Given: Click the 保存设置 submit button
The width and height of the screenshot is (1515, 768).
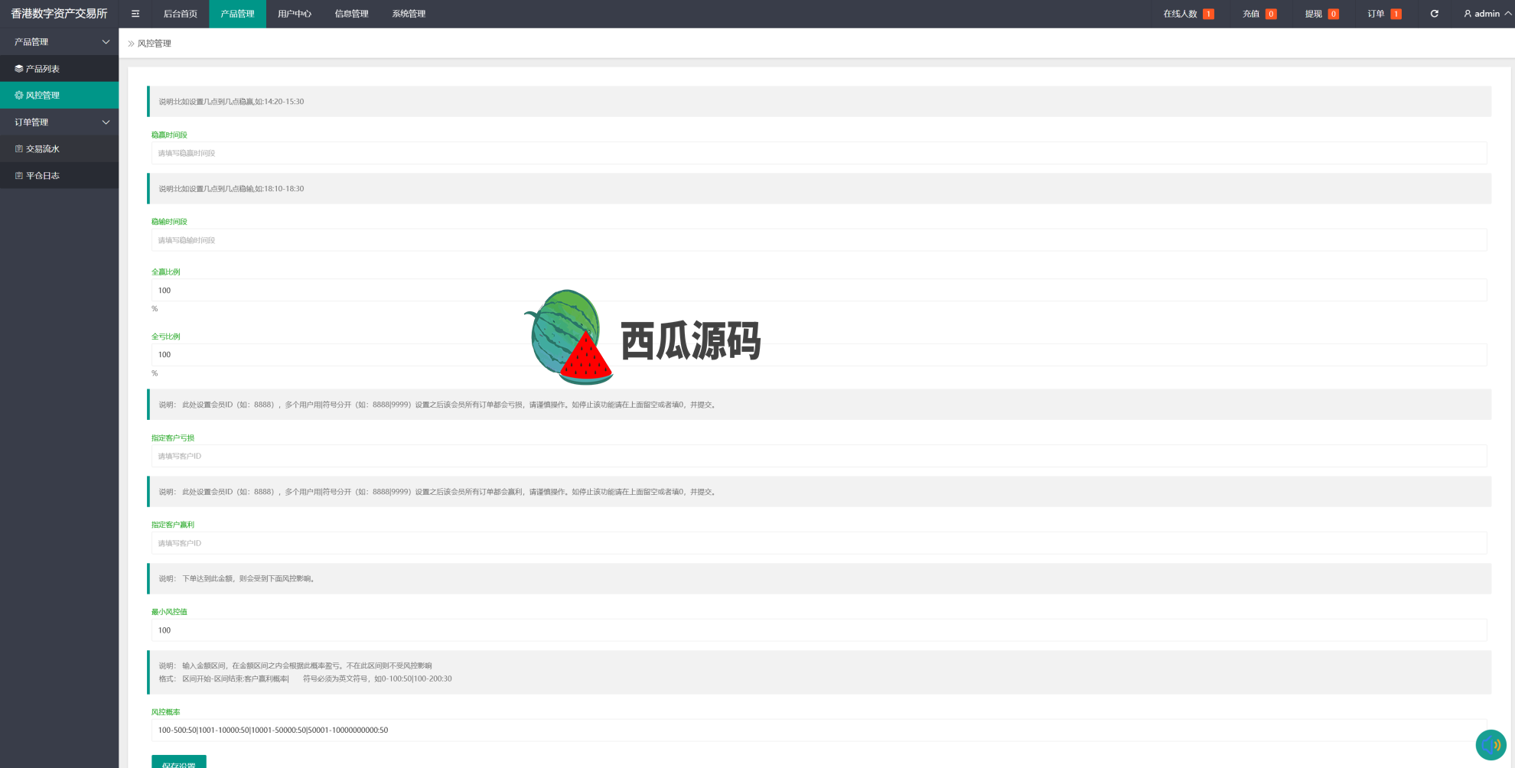Looking at the screenshot, I should pos(179,762).
